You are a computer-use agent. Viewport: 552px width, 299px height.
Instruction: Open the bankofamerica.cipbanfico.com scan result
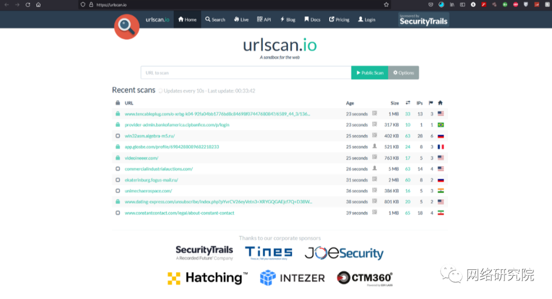tap(177, 124)
